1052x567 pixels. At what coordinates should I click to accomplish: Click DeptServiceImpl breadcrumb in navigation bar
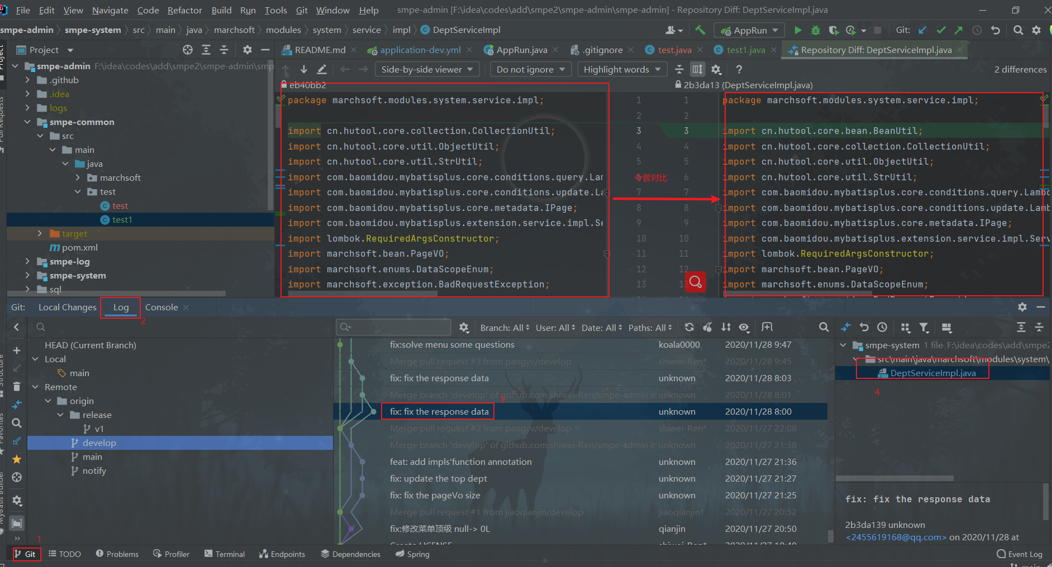466,30
